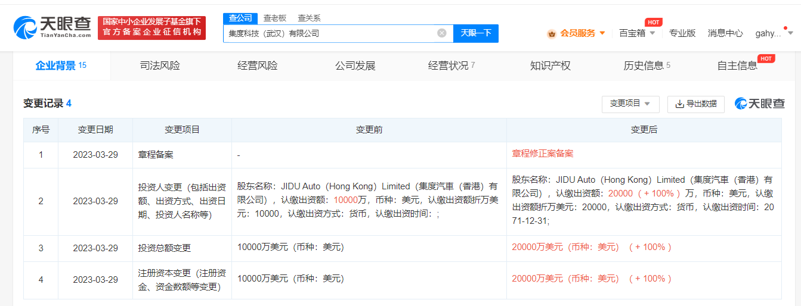Click the 导出数据 export button
Screen dimensions: 801x306
pyautogui.click(x=696, y=104)
